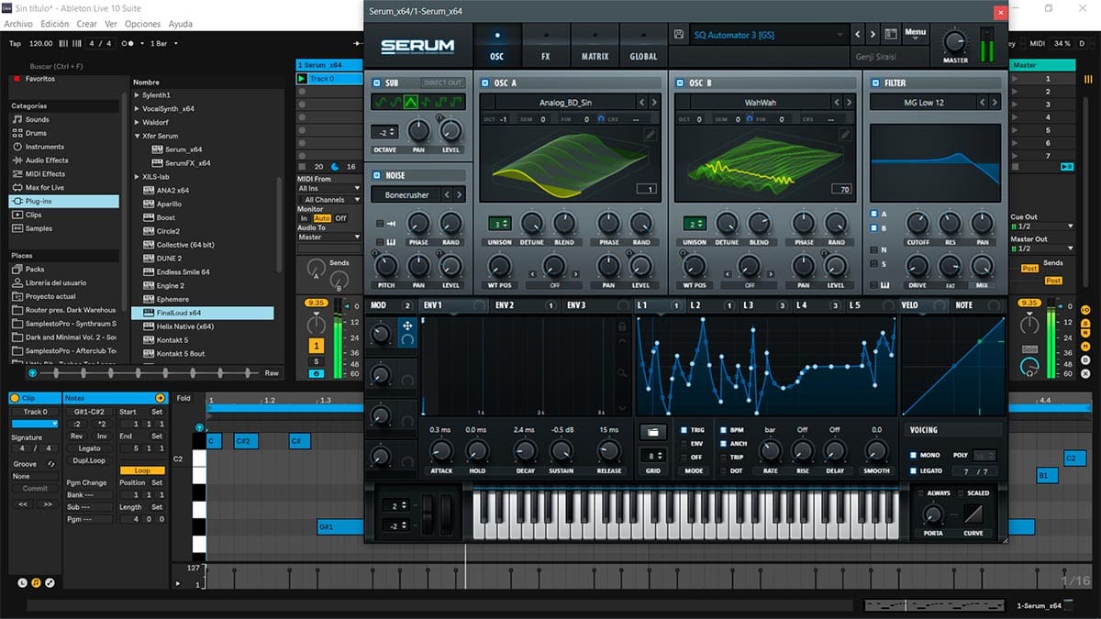Expand the VocalSynth_x64 folder
This screenshot has width=1101, height=619.
pos(137,109)
